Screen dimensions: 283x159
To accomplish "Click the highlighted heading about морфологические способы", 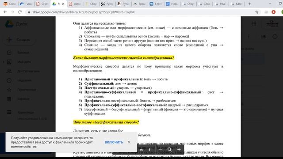I will (124, 58).
